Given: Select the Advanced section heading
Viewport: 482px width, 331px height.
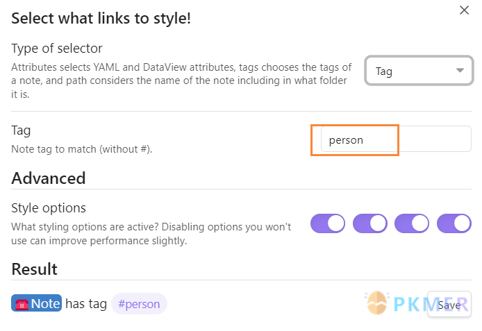Looking at the screenshot, I should 49,178.
